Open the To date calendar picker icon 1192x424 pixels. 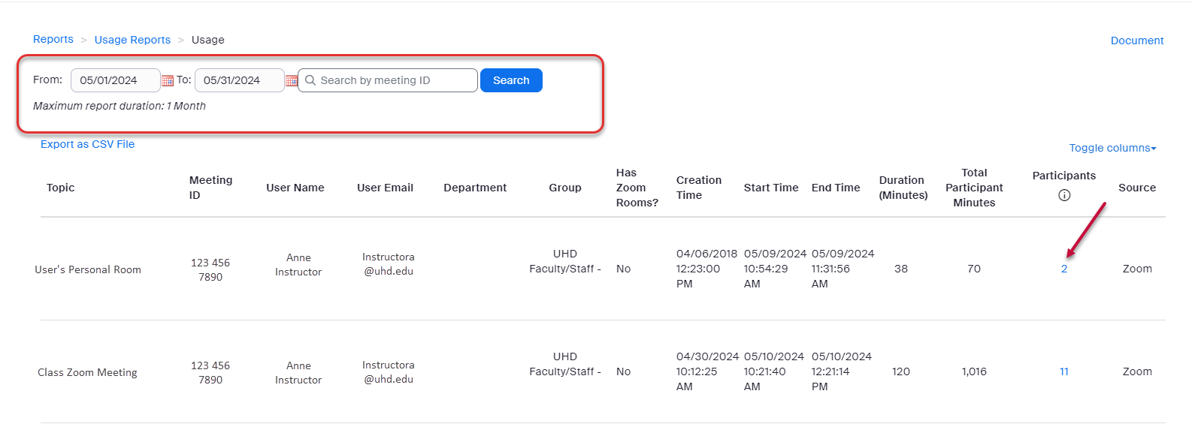pyautogui.click(x=292, y=80)
